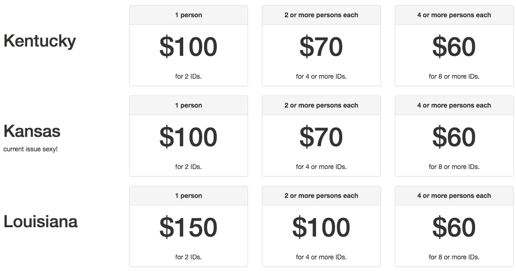The height and width of the screenshot is (271, 516).
Task: Click the Kansas state heading
Action: tap(32, 131)
